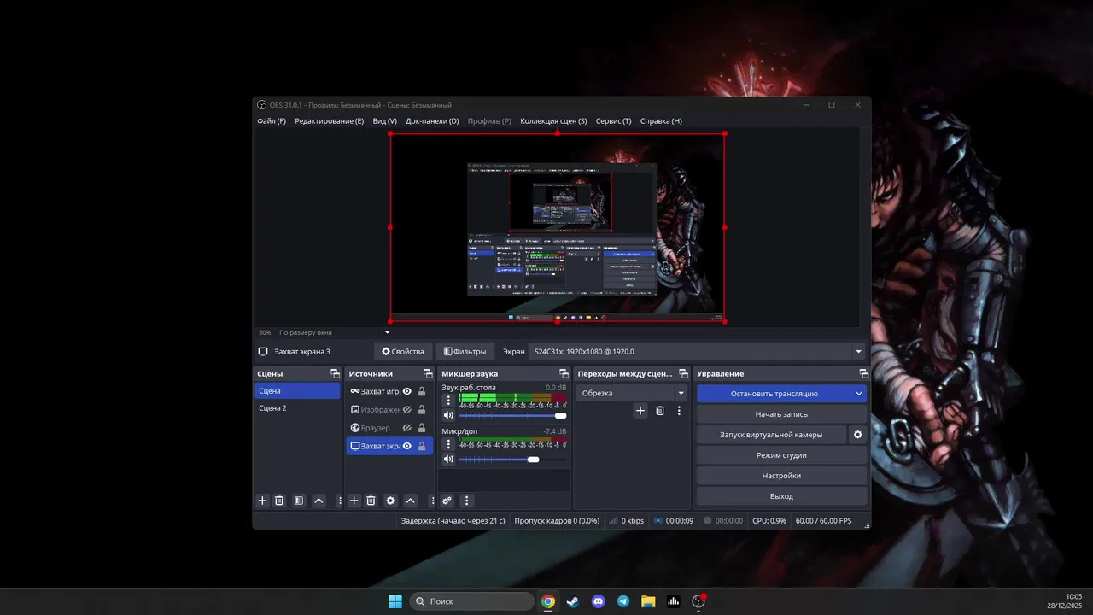Remove selected scene with trash icon
Image resolution: width=1093 pixels, height=615 pixels.
[279, 501]
